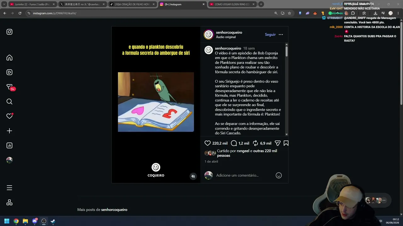Reload the Instagram page
The image size is (403, 226).
pyautogui.click(x=20, y=13)
